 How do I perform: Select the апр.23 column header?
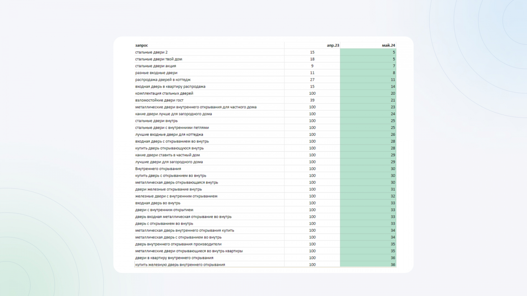(312, 45)
